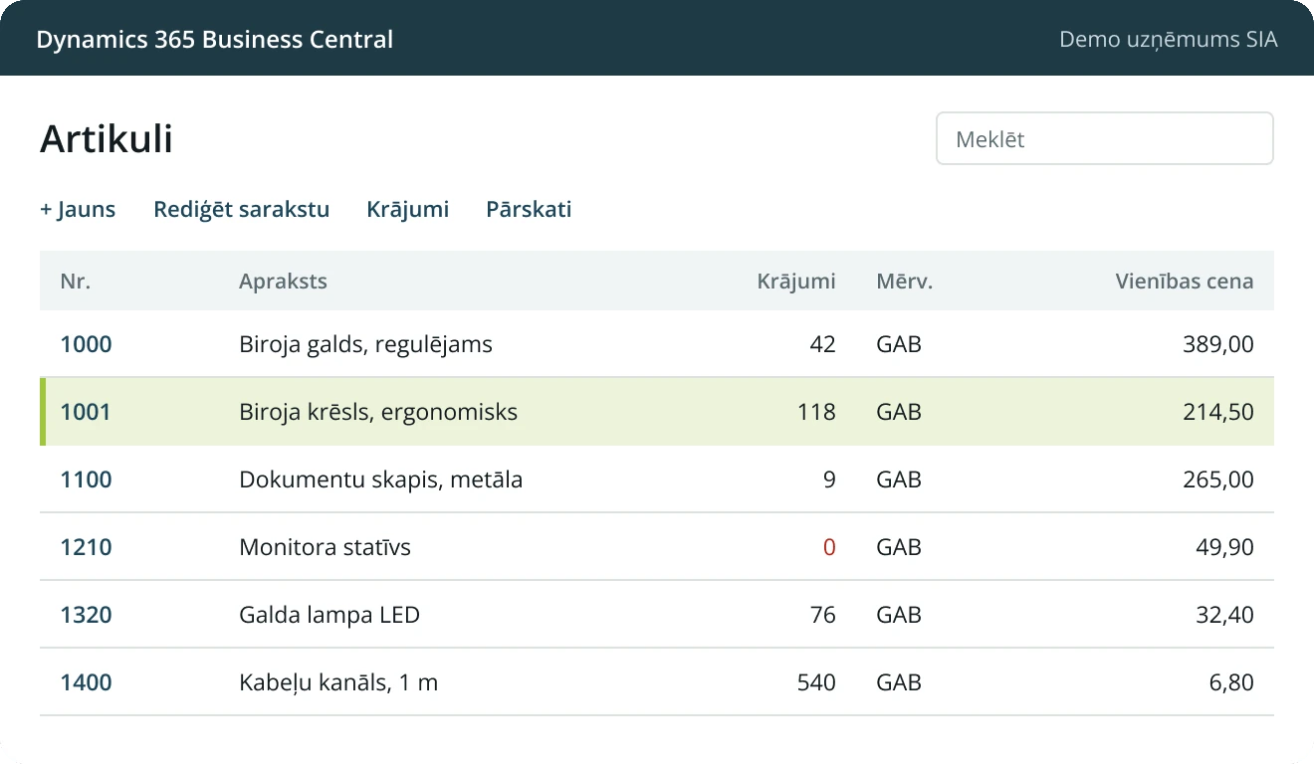The width and height of the screenshot is (1314, 764).
Task: Open item number 1320 link
Action: pyautogui.click(x=86, y=615)
